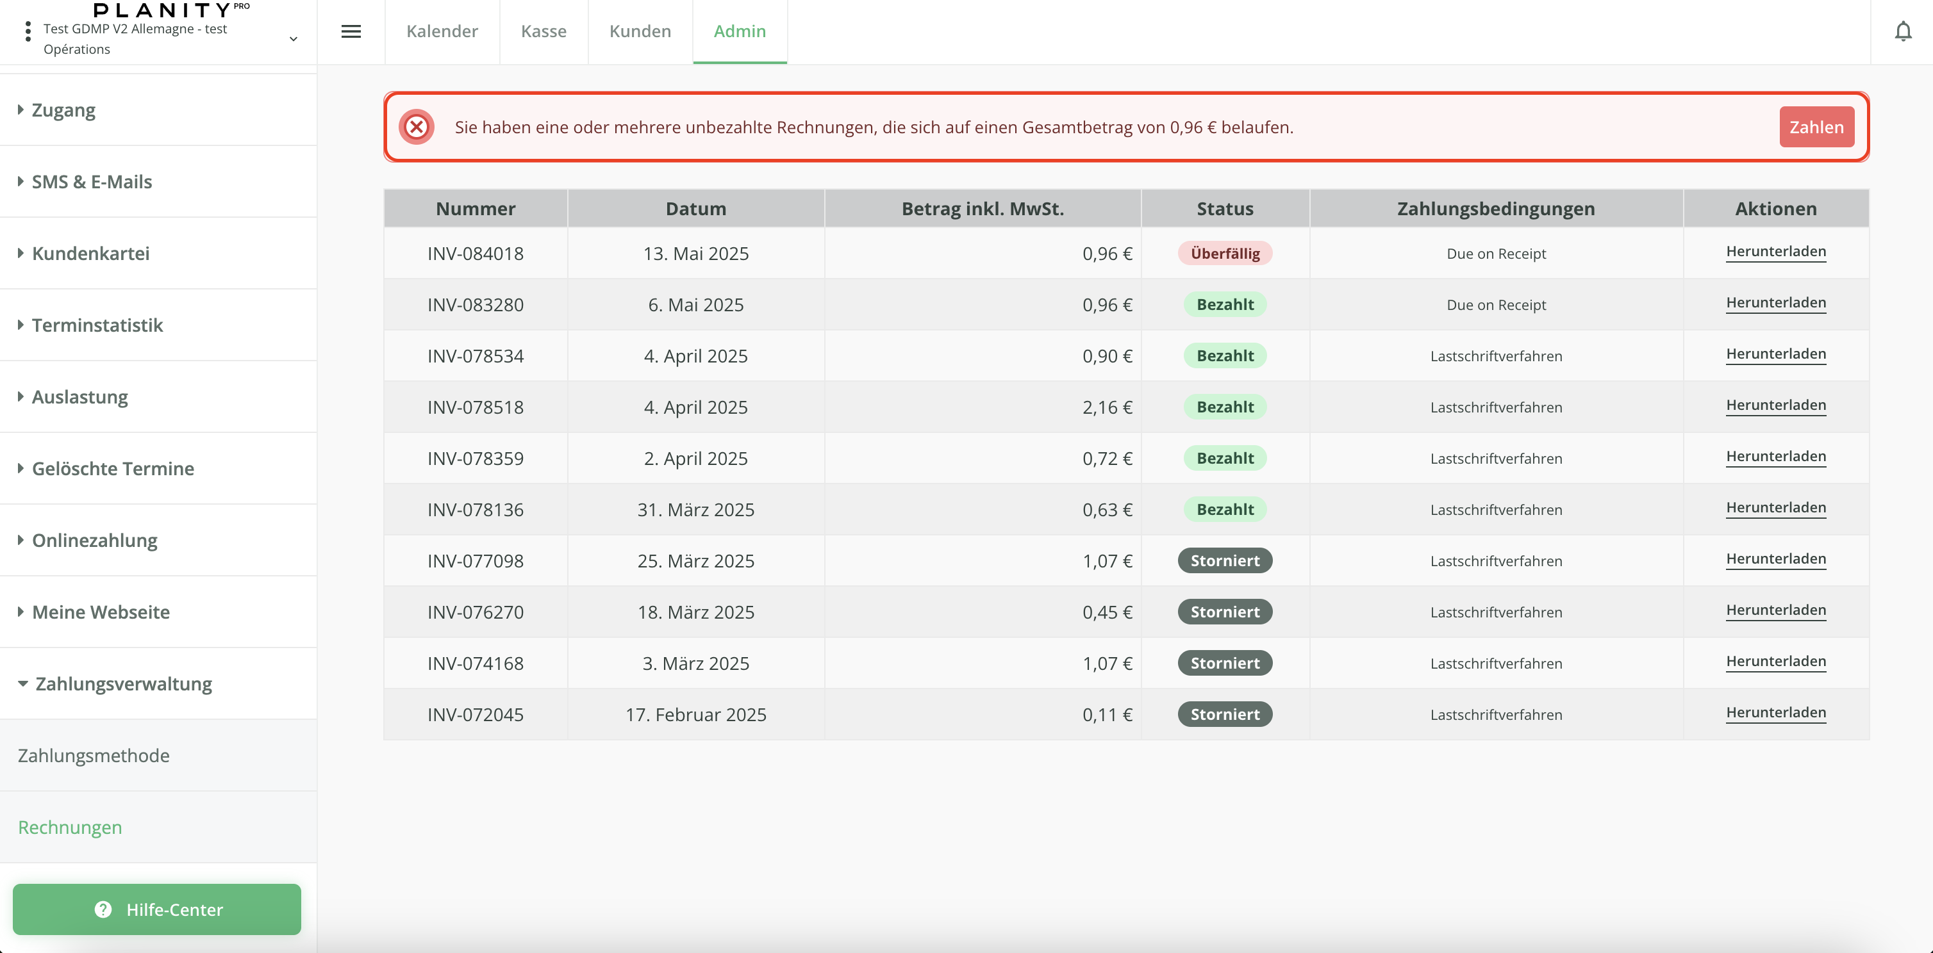Expand the Onlinezahlung section
The width and height of the screenshot is (1933, 953).
[95, 540]
